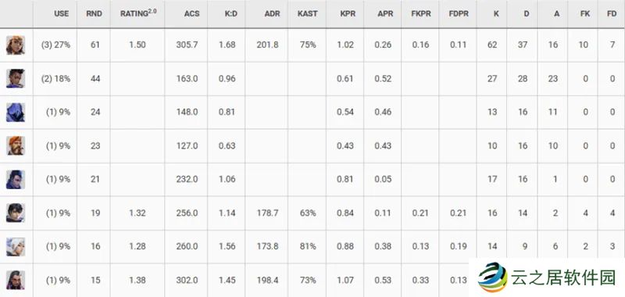Open the agent icon in the 1.38 rating row
The height and width of the screenshot is (297, 625).
click(16, 280)
